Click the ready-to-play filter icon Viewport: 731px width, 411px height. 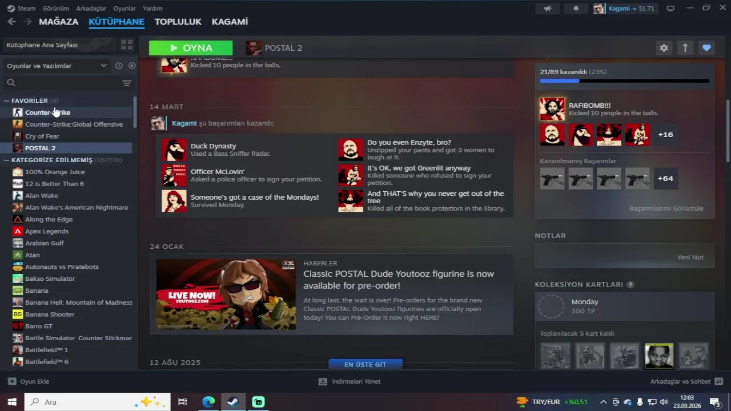(x=132, y=66)
